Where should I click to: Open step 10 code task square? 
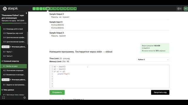(x=65, y=9)
